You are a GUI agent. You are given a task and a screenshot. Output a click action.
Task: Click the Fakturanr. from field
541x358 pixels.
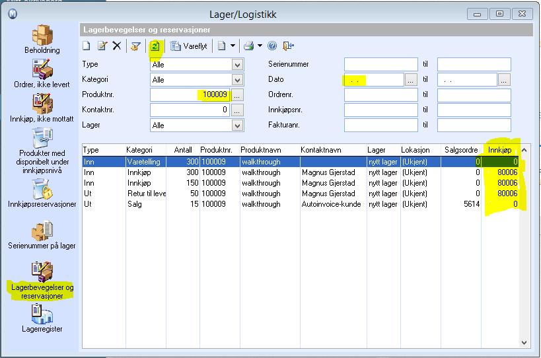pyautogui.click(x=381, y=125)
